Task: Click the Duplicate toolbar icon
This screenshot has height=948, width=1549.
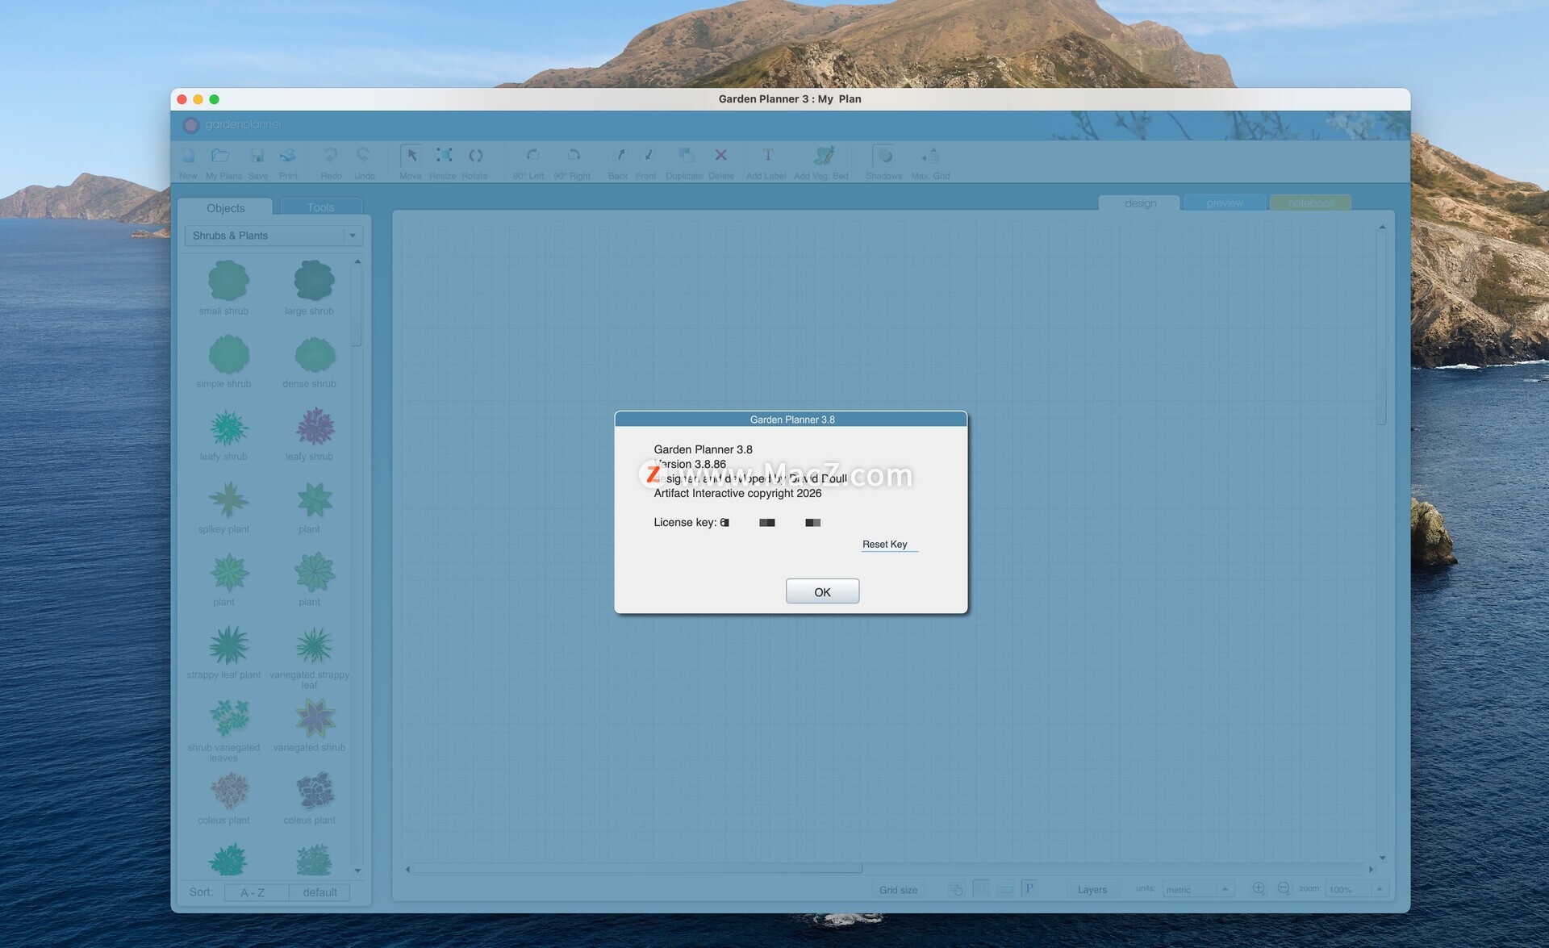Action: (x=686, y=156)
